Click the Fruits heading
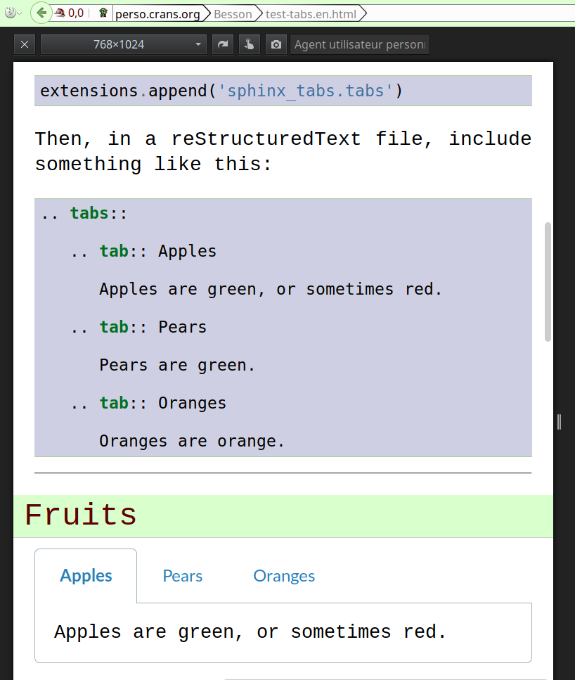The image size is (575, 680). point(81,515)
